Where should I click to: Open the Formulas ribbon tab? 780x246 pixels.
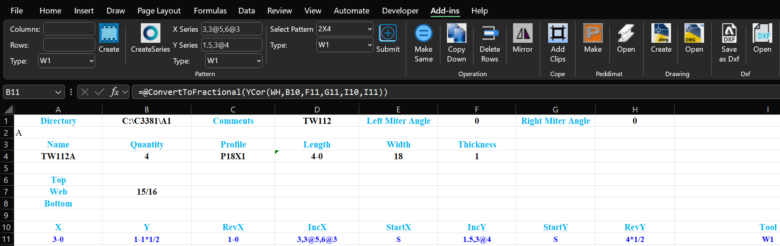pyautogui.click(x=210, y=11)
